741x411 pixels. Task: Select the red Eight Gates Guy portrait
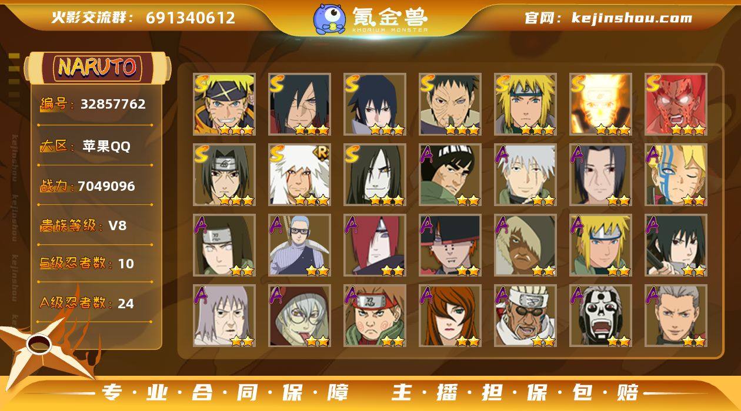point(676,105)
